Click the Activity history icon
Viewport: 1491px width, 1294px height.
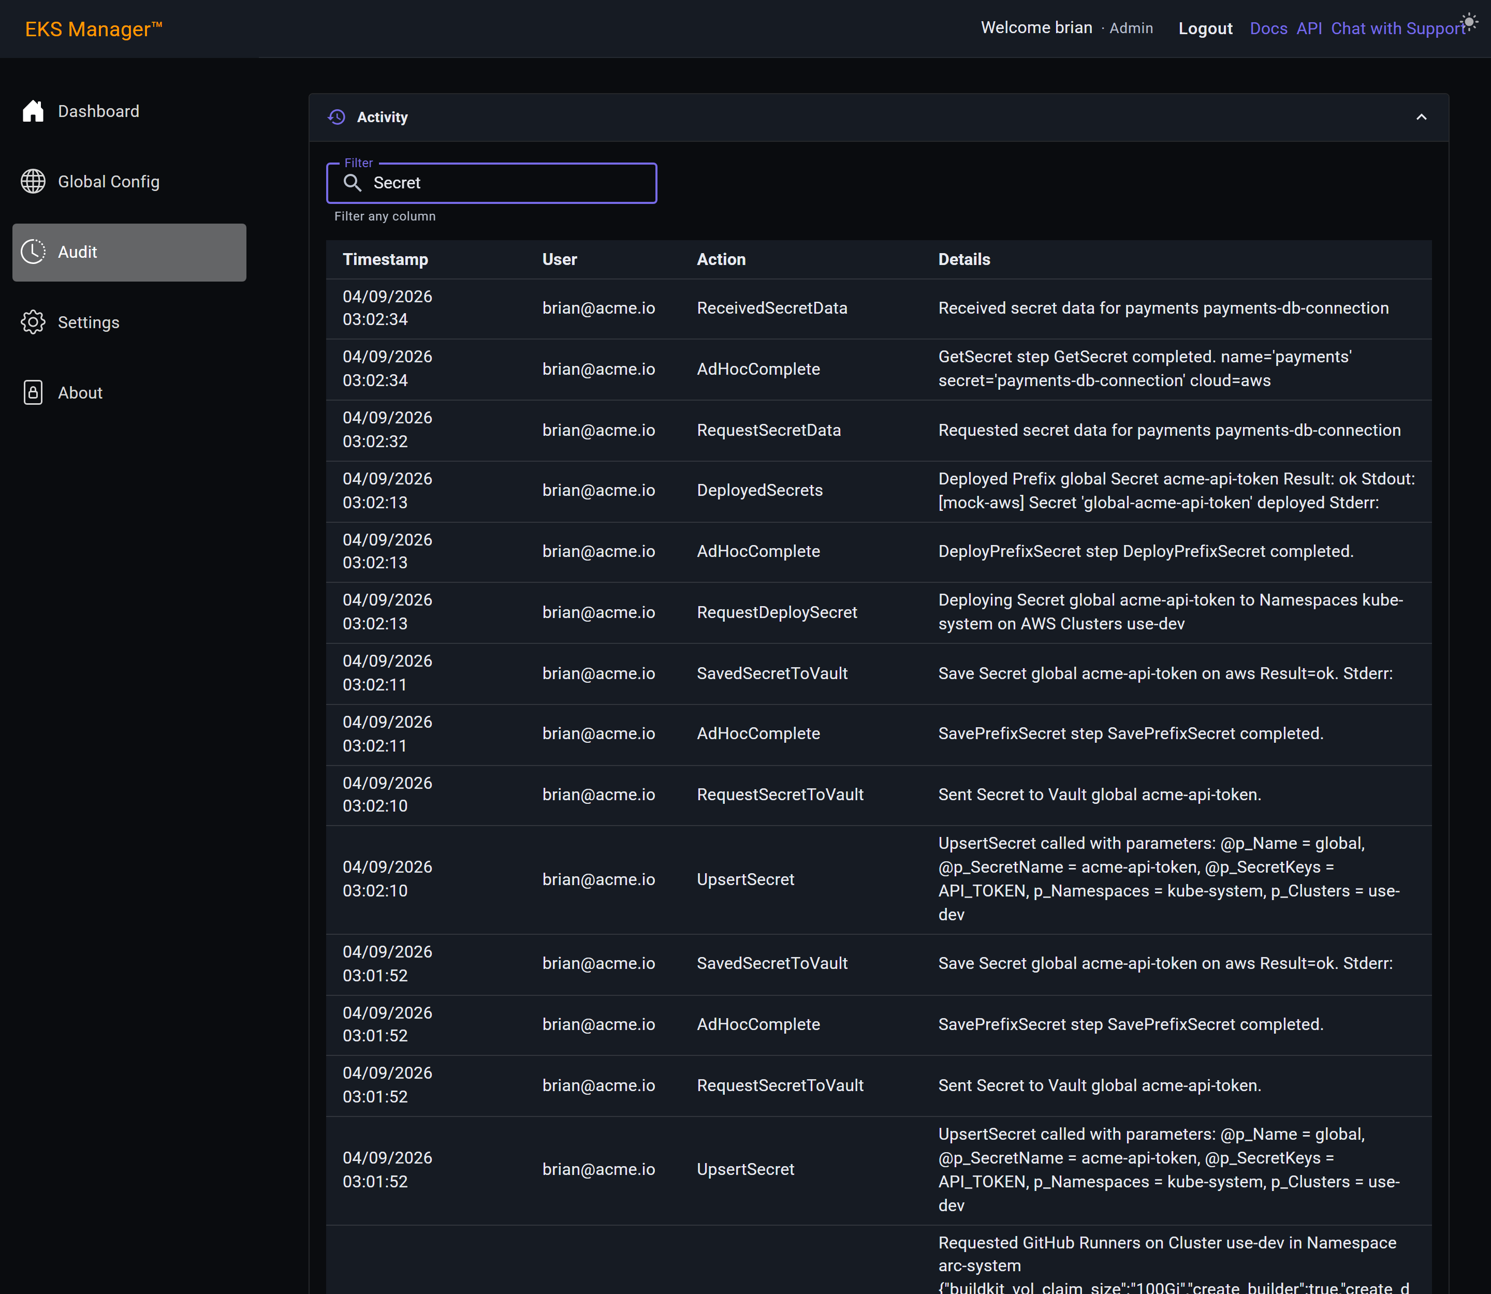coord(337,117)
